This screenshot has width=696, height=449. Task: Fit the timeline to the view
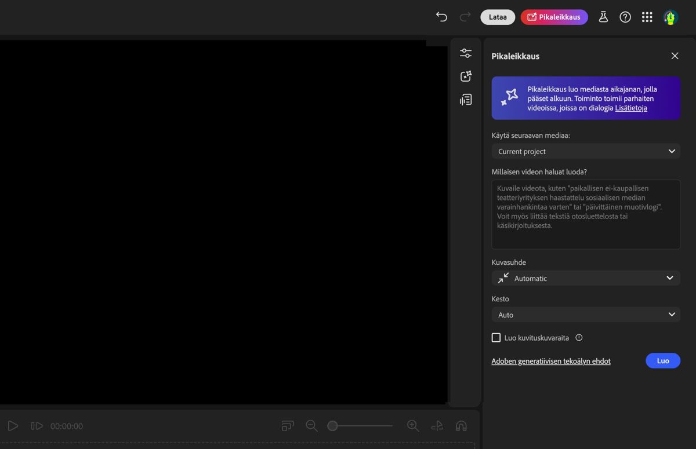pos(287,425)
